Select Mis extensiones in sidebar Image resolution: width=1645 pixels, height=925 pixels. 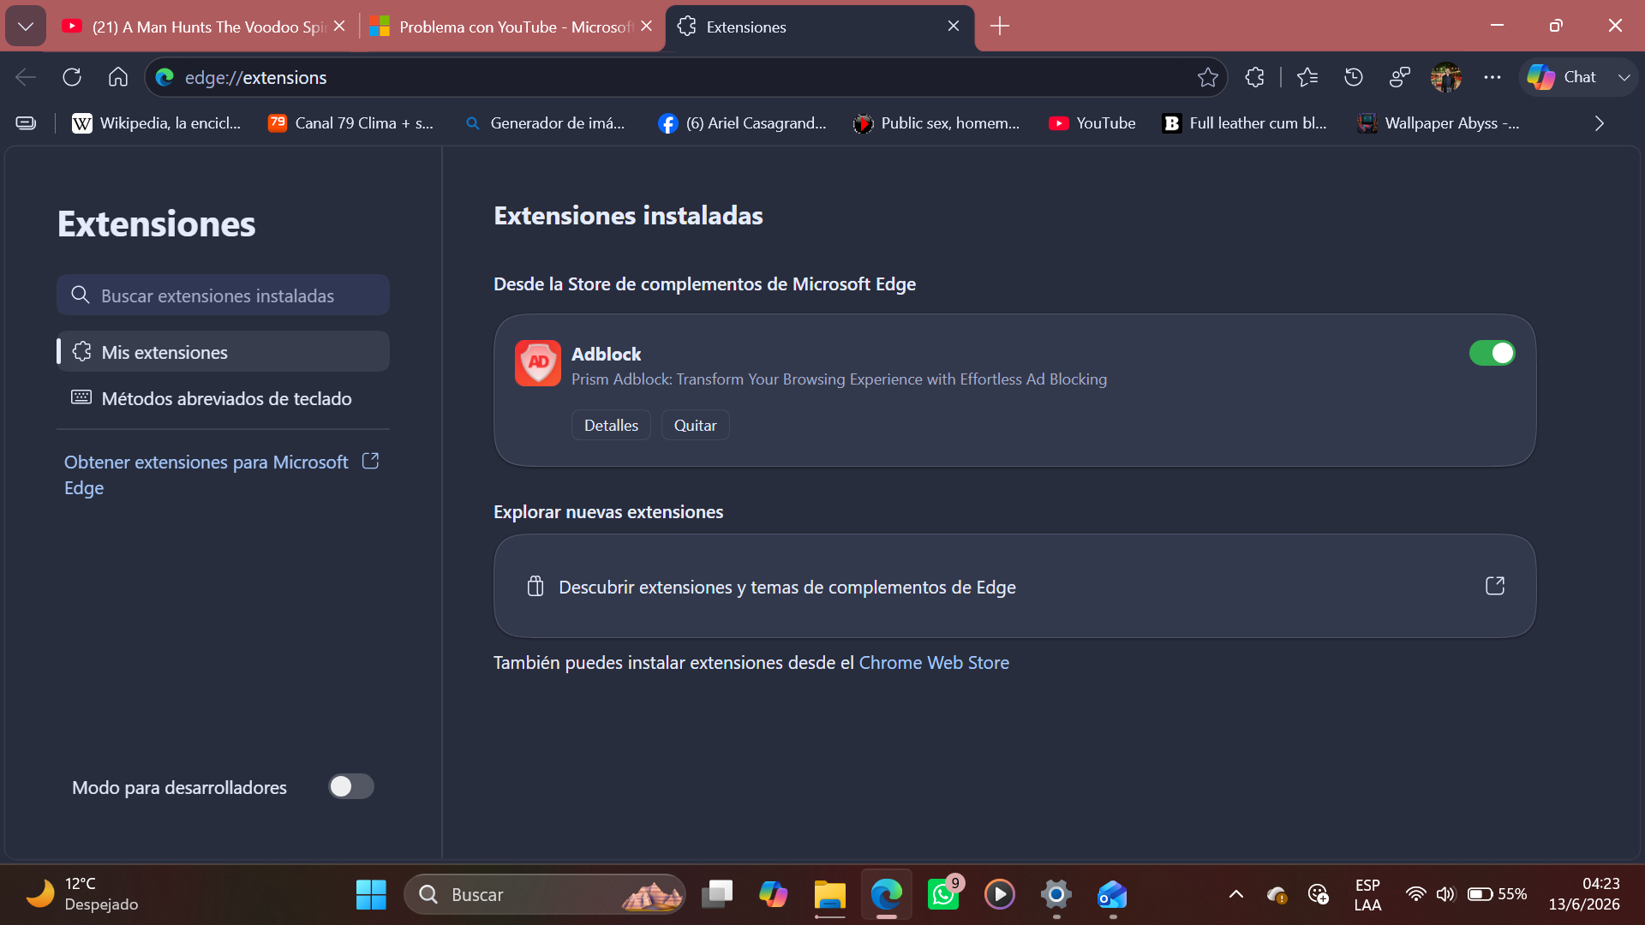pyautogui.click(x=223, y=352)
